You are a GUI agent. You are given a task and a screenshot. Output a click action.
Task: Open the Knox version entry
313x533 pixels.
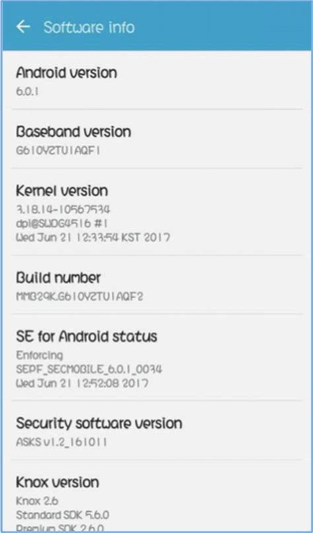coord(156,496)
